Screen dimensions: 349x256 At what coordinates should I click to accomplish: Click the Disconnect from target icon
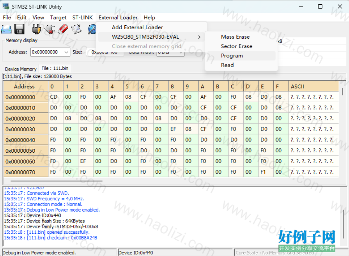pos(50,29)
